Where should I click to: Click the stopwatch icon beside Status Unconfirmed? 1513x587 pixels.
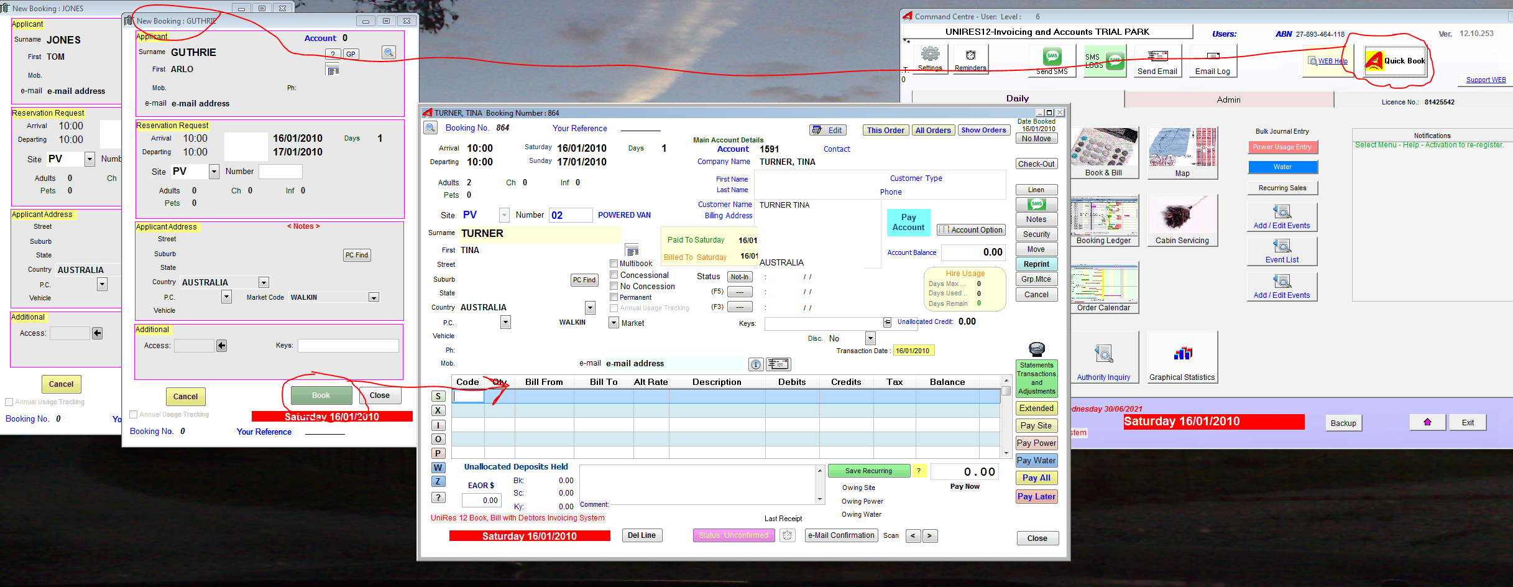pyautogui.click(x=788, y=535)
